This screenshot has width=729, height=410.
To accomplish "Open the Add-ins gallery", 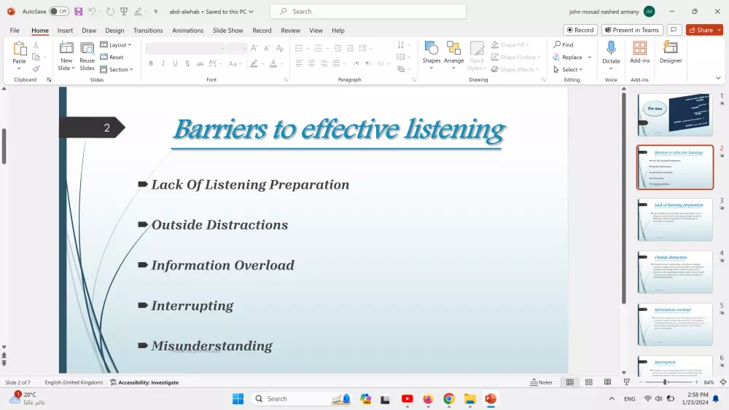I will click(x=639, y=52).
